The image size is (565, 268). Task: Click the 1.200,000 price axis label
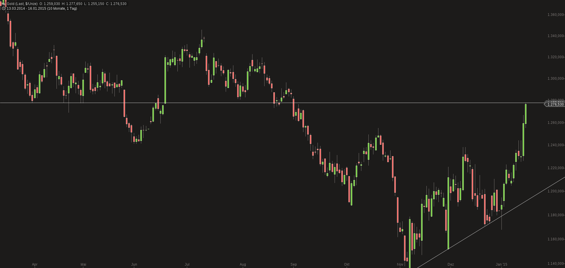[555, 191]
